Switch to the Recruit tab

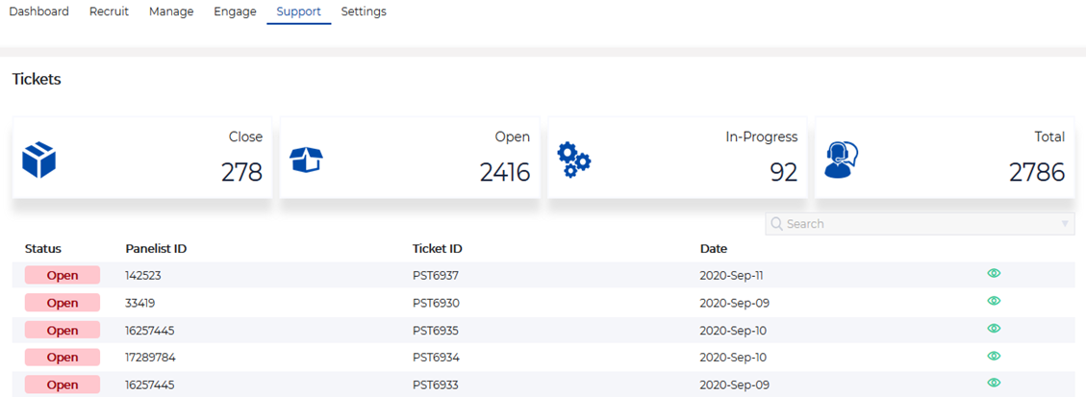(x=109, y=12)
